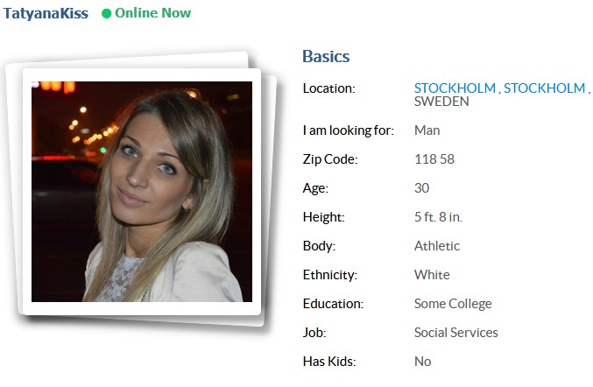Select the White ethnicity value
The image size is (593, 387).
(x=432, y=275)
